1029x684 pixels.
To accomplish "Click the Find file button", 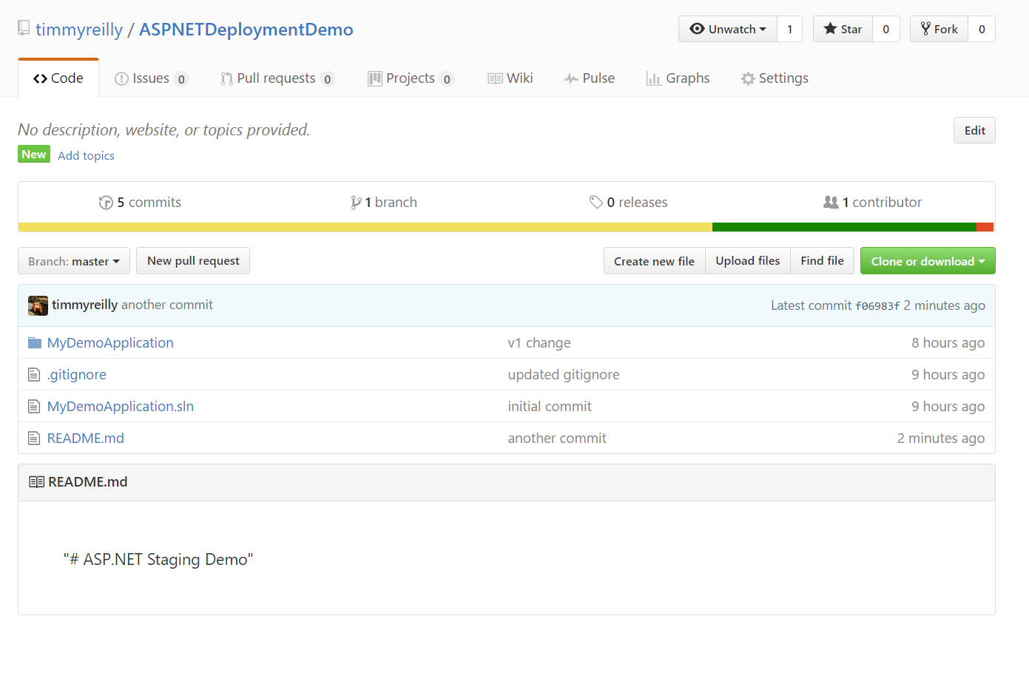I will tap(822, 261).
